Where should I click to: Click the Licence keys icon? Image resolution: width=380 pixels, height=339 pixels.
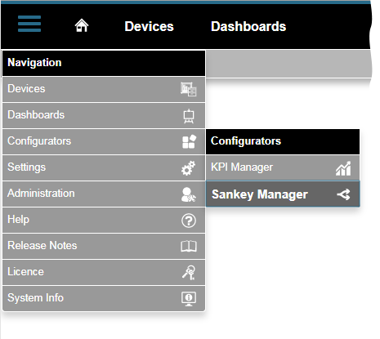189,273
